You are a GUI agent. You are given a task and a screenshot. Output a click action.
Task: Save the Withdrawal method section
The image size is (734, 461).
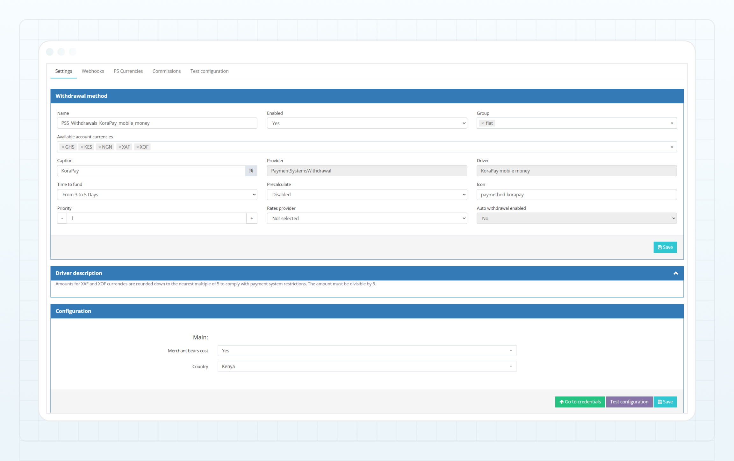[665, 247]
